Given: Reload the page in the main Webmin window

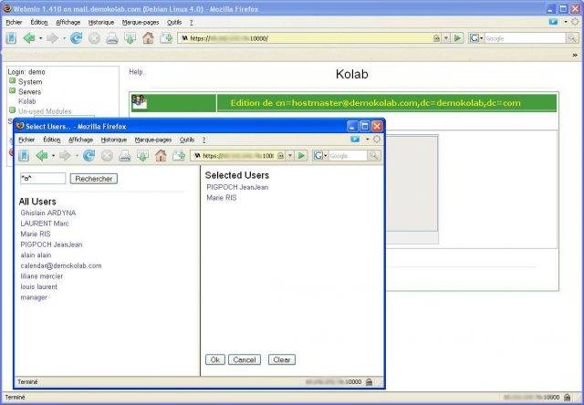Looking at the screenshot, I should [x=77, y=38].
